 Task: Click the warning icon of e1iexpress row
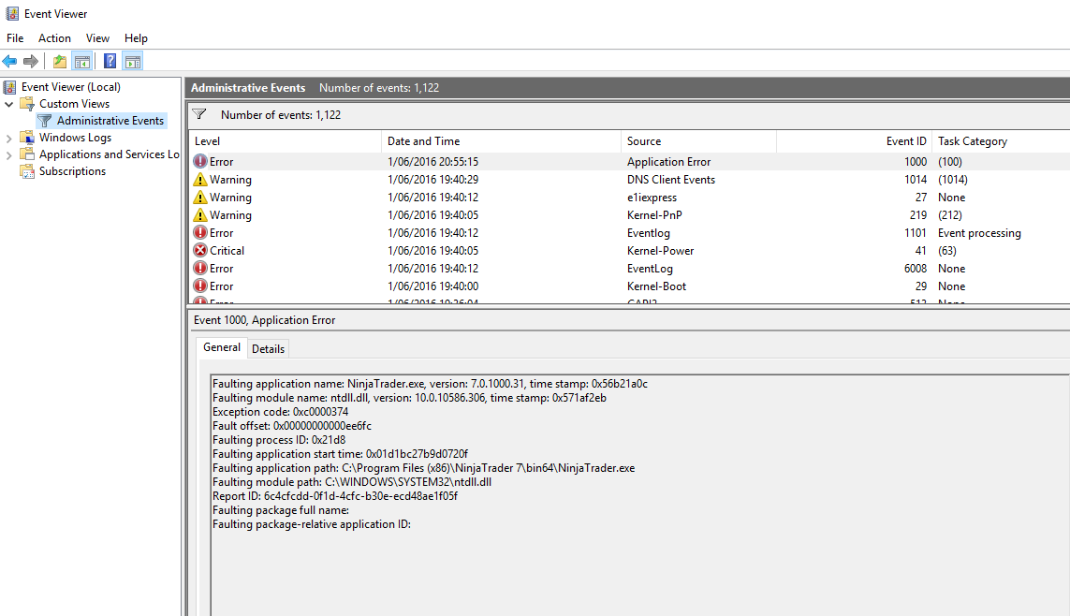pyautogui.click(x=200, y=198)
